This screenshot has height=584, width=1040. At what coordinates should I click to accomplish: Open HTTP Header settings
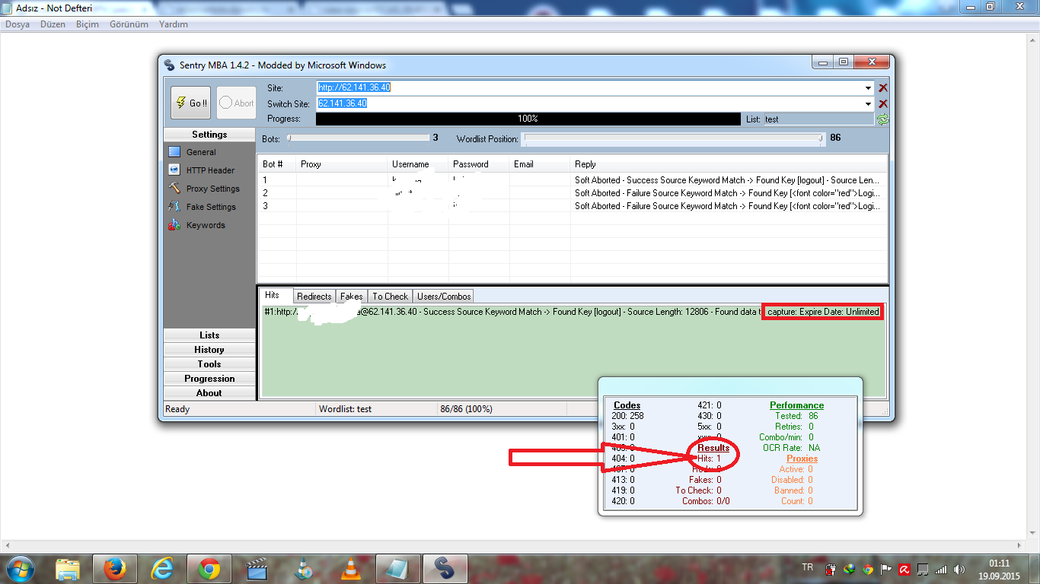(210, 170)
